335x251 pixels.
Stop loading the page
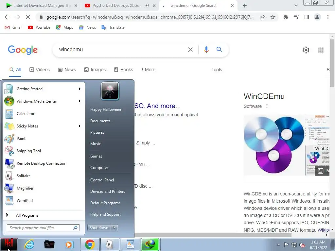28,17
